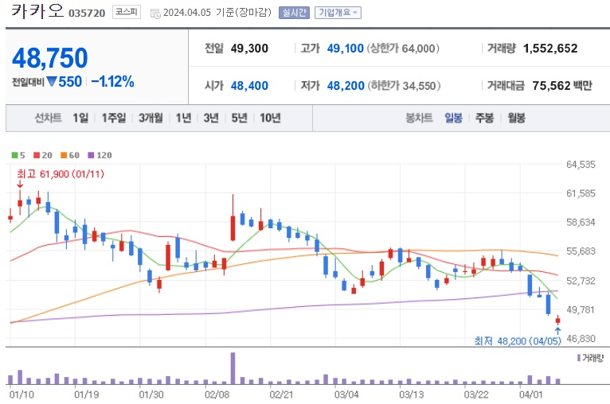
Task: Click the high price value 49,100
Action: (x=345, y=49)
